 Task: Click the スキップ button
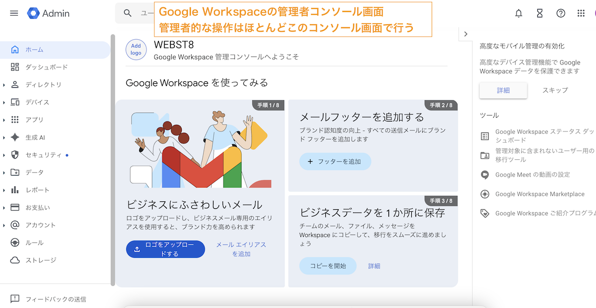tap(555, 90)
